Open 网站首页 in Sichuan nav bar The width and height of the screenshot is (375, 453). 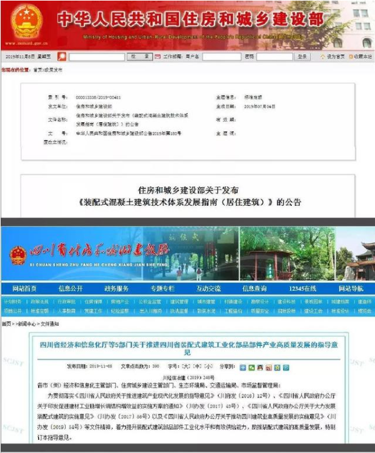point(24,288)
